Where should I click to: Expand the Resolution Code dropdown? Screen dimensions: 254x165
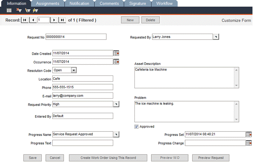click(x=74, y=70)
